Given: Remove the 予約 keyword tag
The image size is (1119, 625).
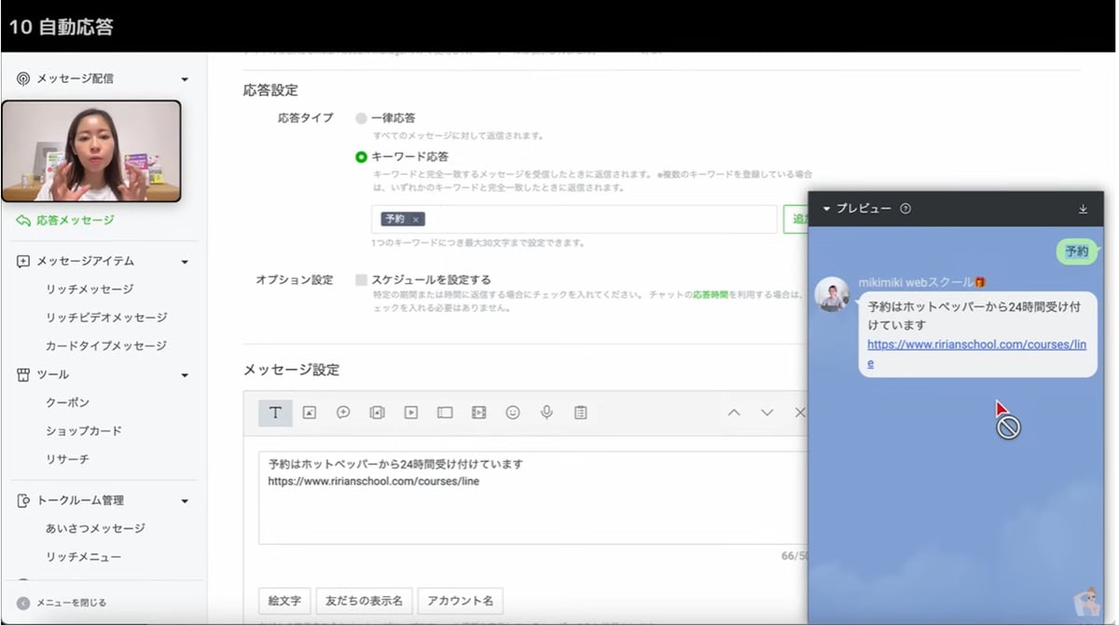Looking at the screenshot, I should tap(415, 220).
